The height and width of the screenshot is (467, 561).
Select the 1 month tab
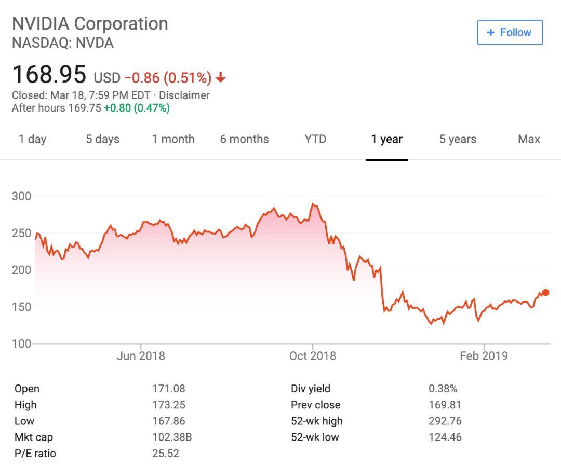click(x=173, y=139)
